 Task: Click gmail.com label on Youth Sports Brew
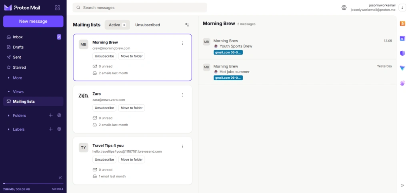[228, 52]
